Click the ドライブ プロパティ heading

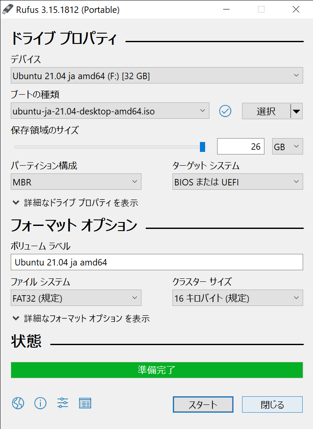pyautogui.click(x=64, y=39)
